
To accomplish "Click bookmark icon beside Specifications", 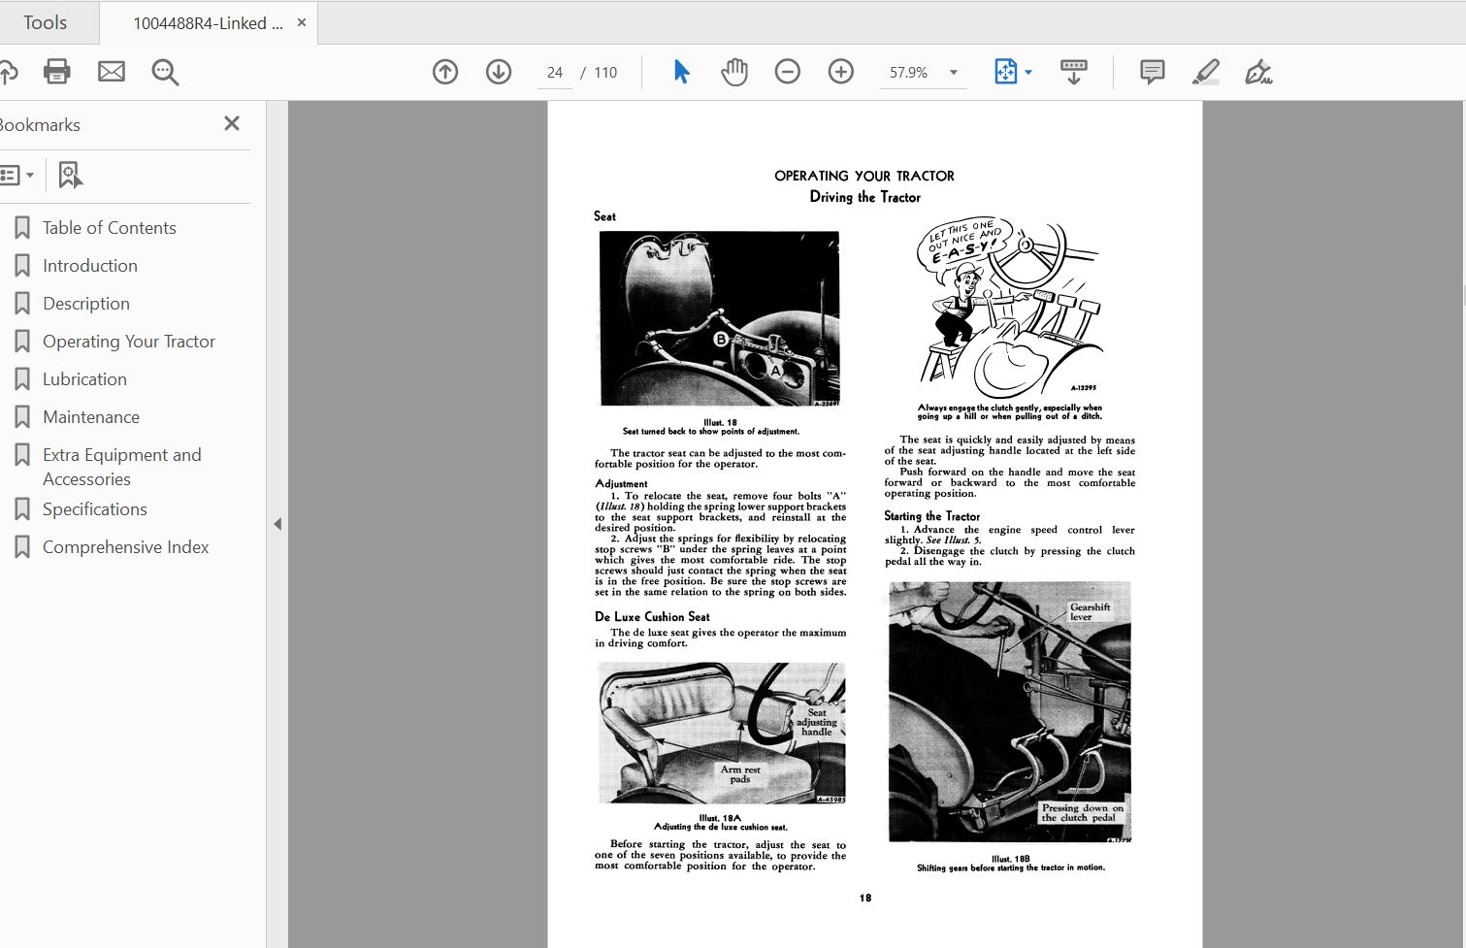I will pos(22,509).
